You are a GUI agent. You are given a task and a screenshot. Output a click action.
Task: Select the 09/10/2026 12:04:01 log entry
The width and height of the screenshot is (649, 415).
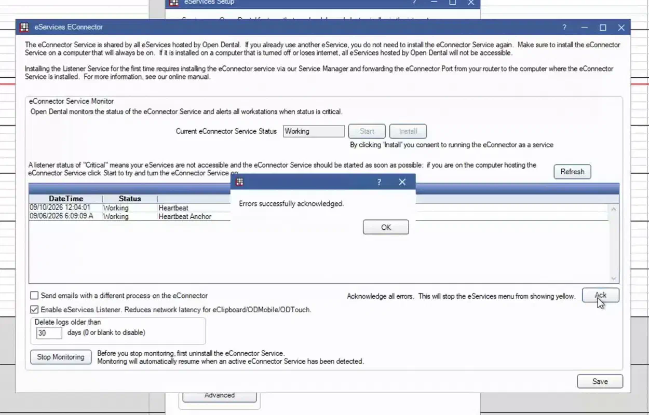point(319,208)
